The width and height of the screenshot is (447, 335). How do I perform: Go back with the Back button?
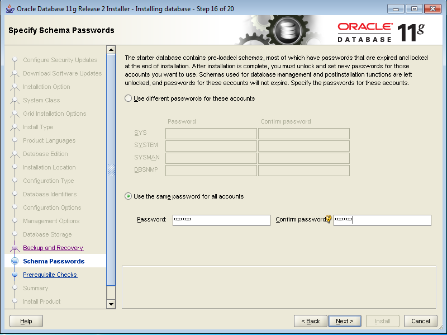click(311, 321)
